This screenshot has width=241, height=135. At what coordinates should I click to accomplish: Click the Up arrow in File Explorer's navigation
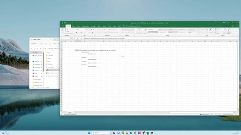tap(40, 48)
